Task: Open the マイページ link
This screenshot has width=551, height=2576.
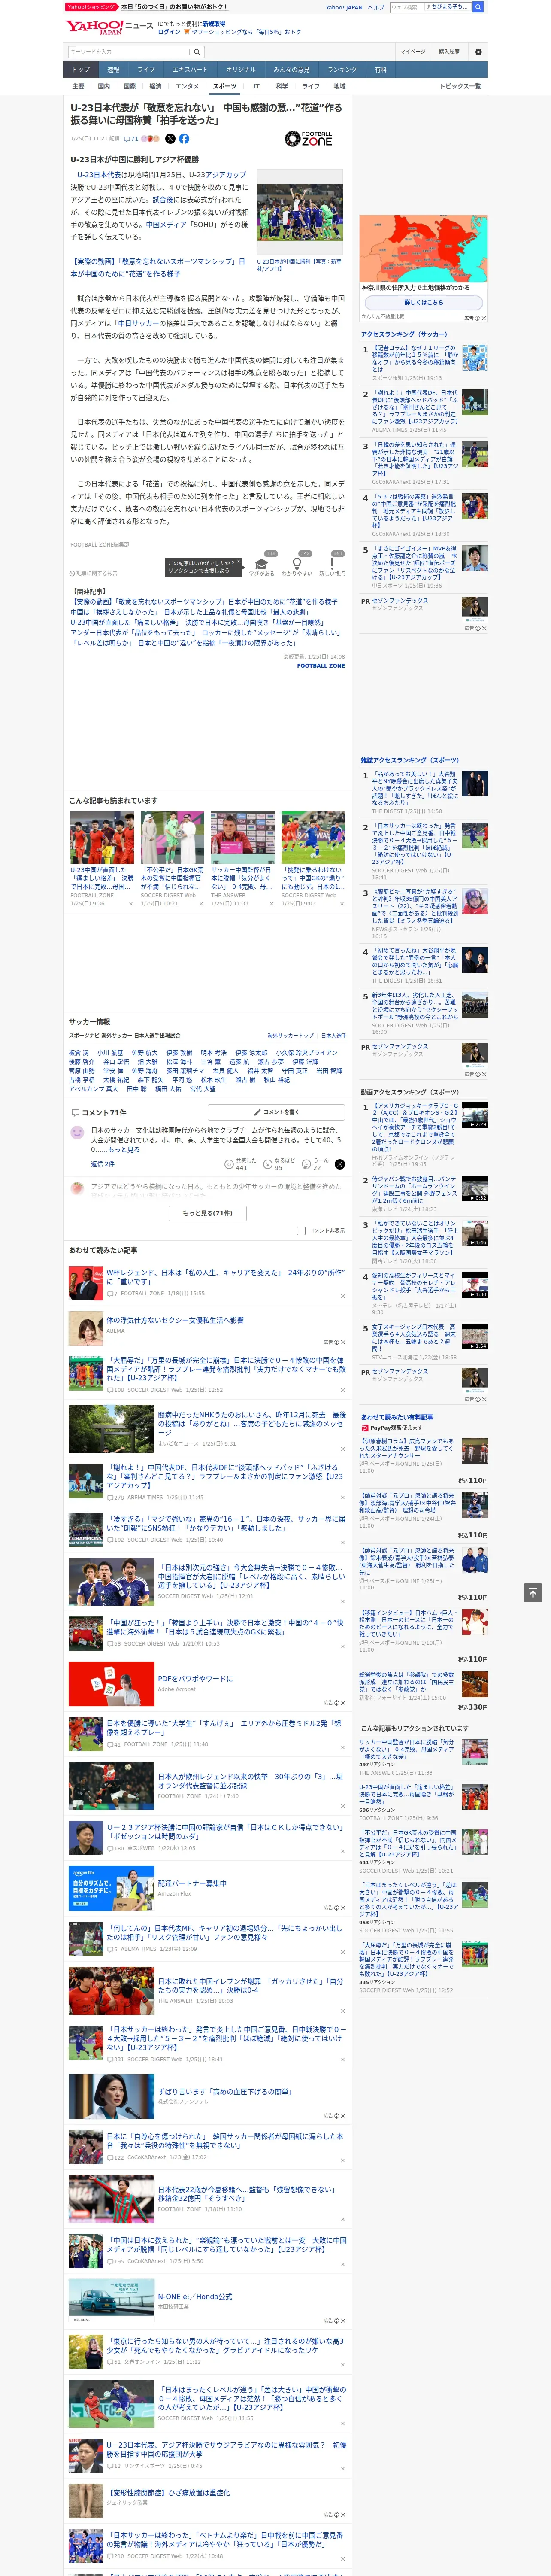Action: (x=412, y=51)
